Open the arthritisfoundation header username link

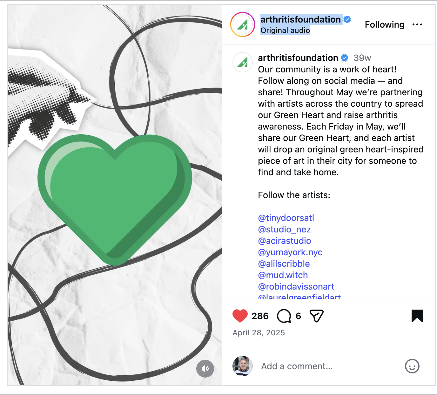click(x=300, y=19)
